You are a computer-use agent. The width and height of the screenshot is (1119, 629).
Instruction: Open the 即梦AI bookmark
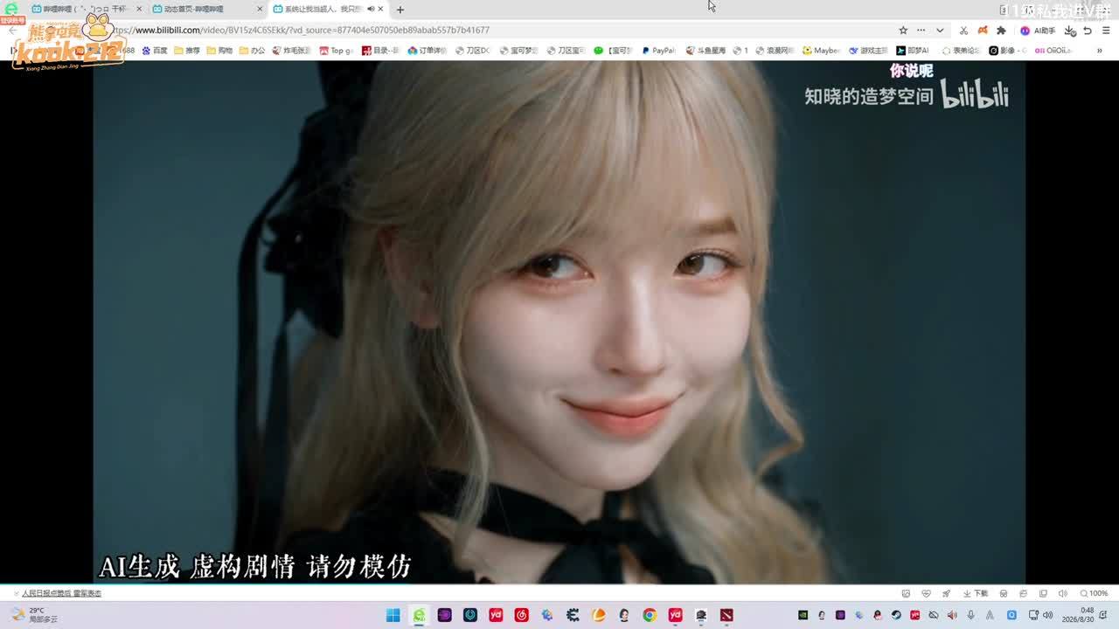(912, 51)
